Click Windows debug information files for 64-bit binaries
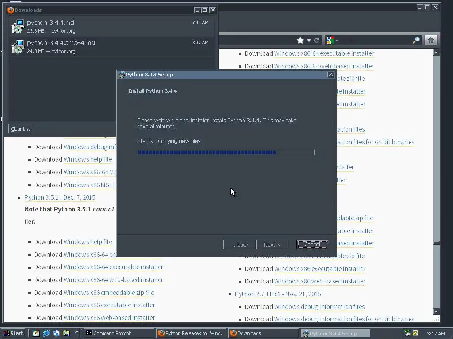The image size is (453, 339). tap(344, 319)
